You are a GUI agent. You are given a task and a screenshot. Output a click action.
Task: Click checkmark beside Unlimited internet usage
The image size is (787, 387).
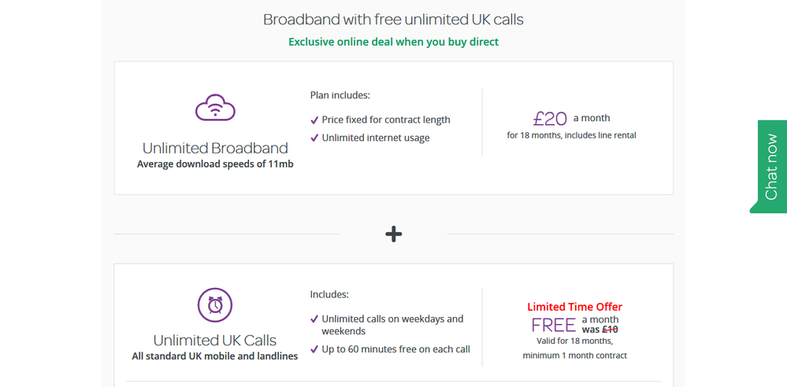[314, 138]
